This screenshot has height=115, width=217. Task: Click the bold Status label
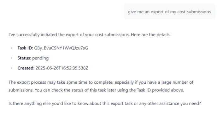(24, 58)
